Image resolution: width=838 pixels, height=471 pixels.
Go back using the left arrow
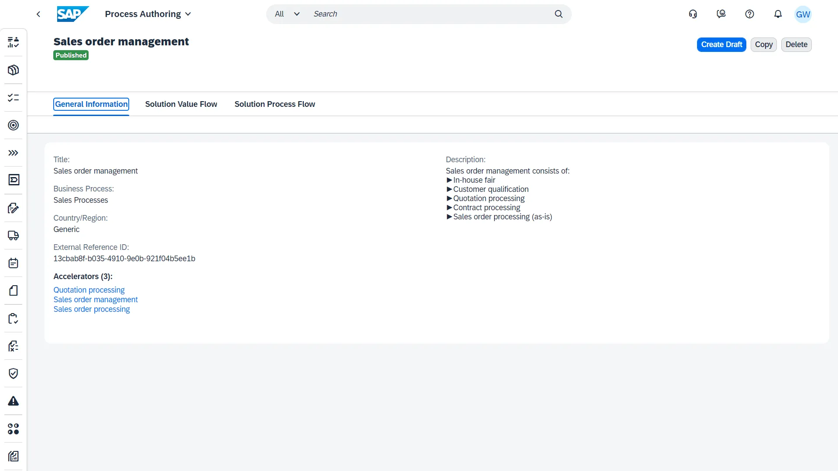point(38,14)
